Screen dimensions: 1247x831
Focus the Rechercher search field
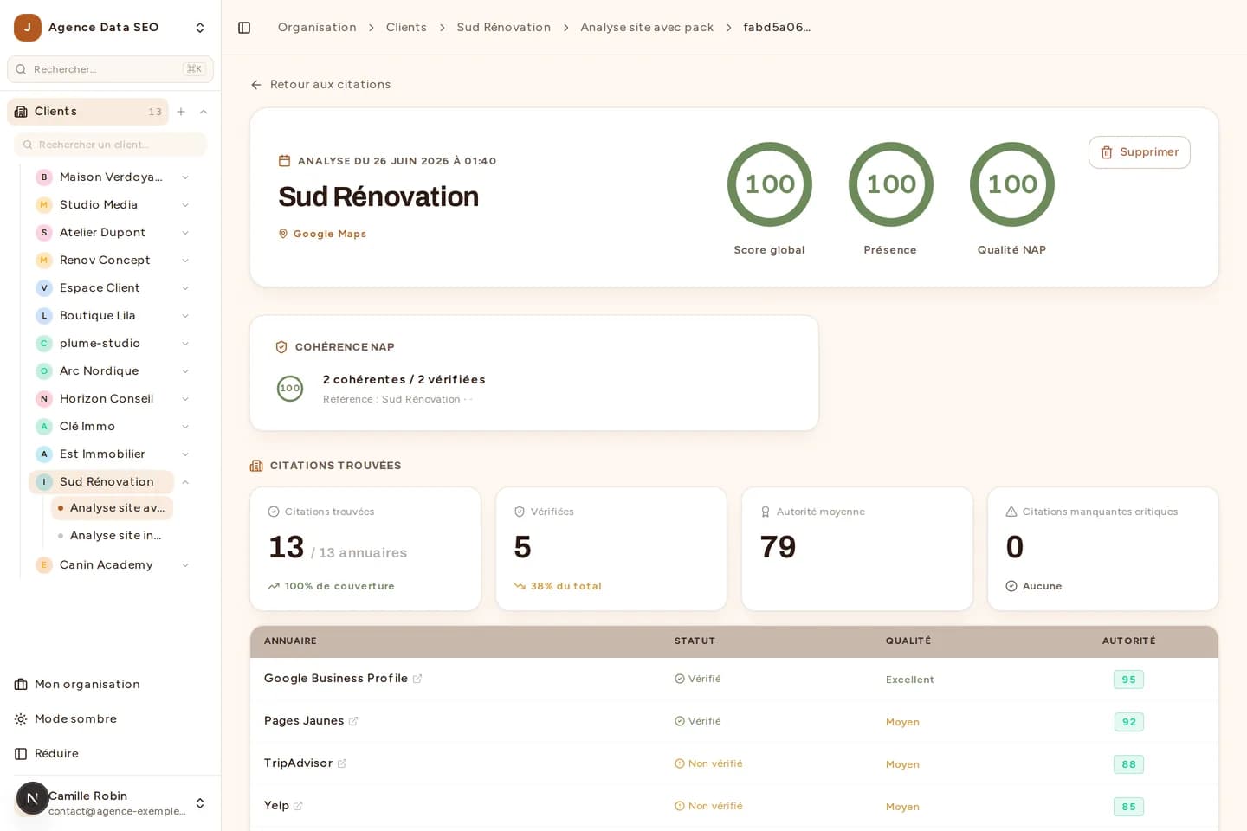click(x=110, y=69)
